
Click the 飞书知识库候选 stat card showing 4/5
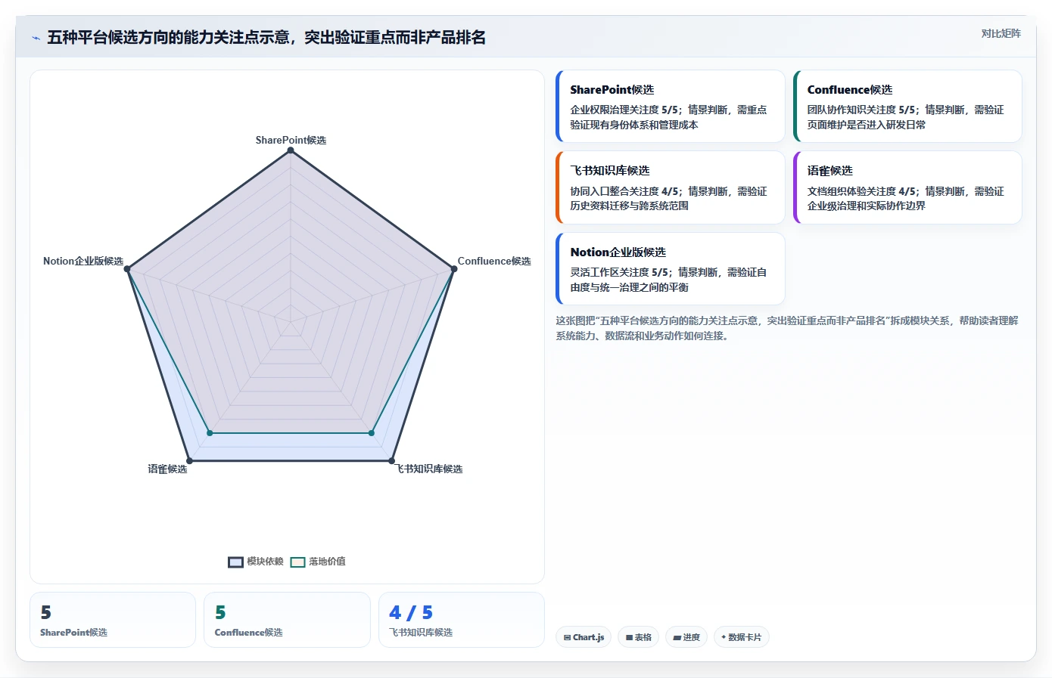point(462,620)
